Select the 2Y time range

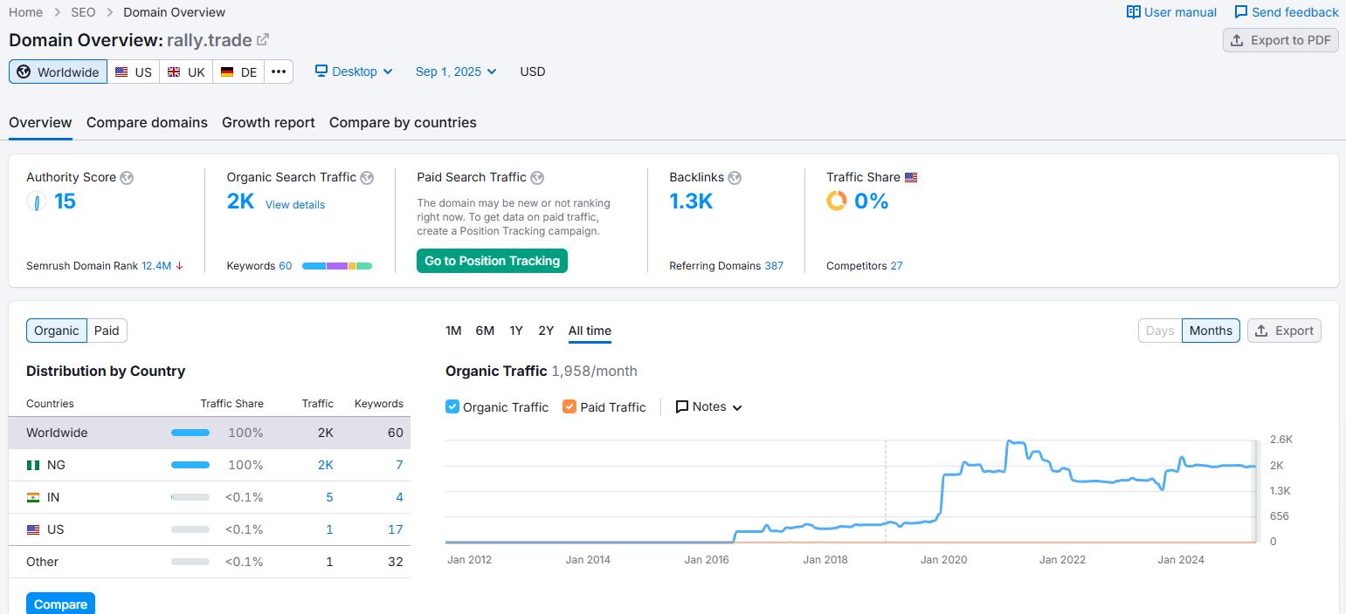pyautogui.click(x=546, y=331)
